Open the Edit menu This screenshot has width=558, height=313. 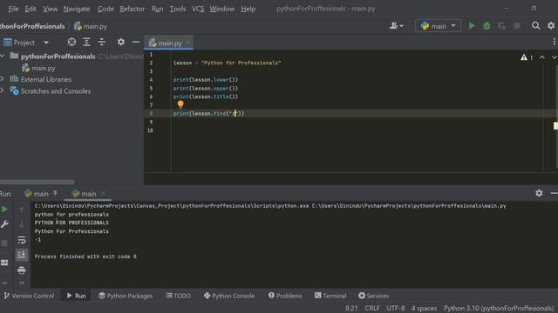pos(31,9)
